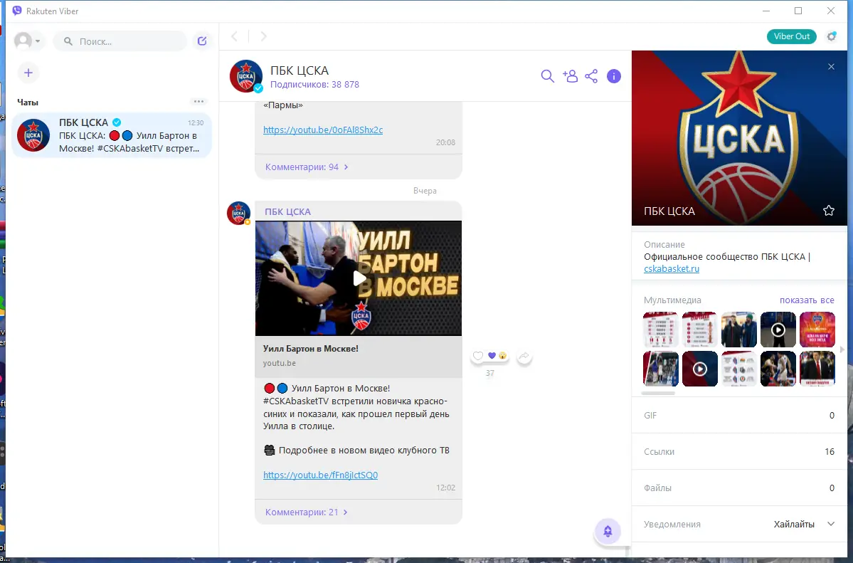Click the share channel icon
Viewport: 853px width, 563px height.
pos(591,75)
